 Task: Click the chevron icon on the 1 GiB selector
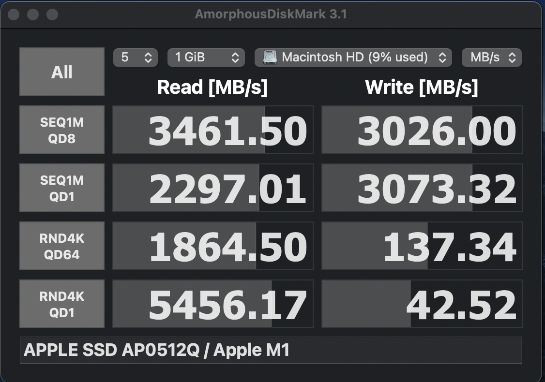click(236, 58)
